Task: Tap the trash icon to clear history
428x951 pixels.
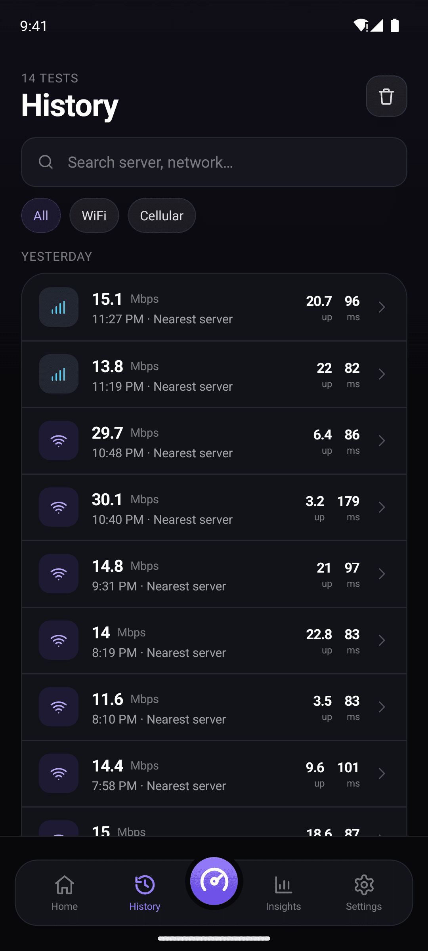Action: pos(386,96)
